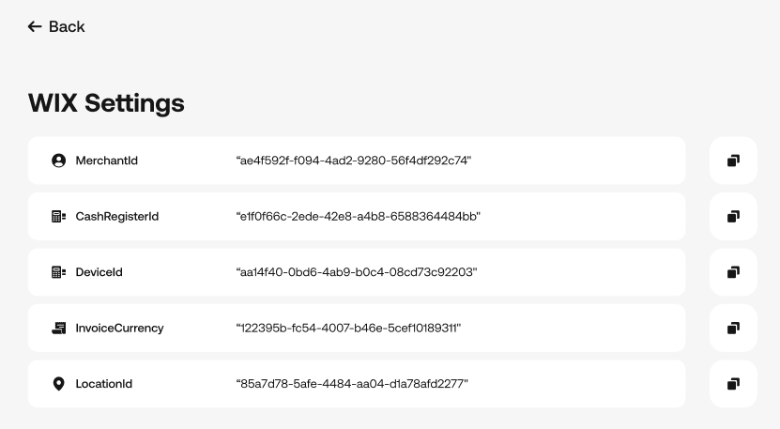The image size is (780, 429).
Task: Select the MerchantId label
Action: [x=106, y=161]
